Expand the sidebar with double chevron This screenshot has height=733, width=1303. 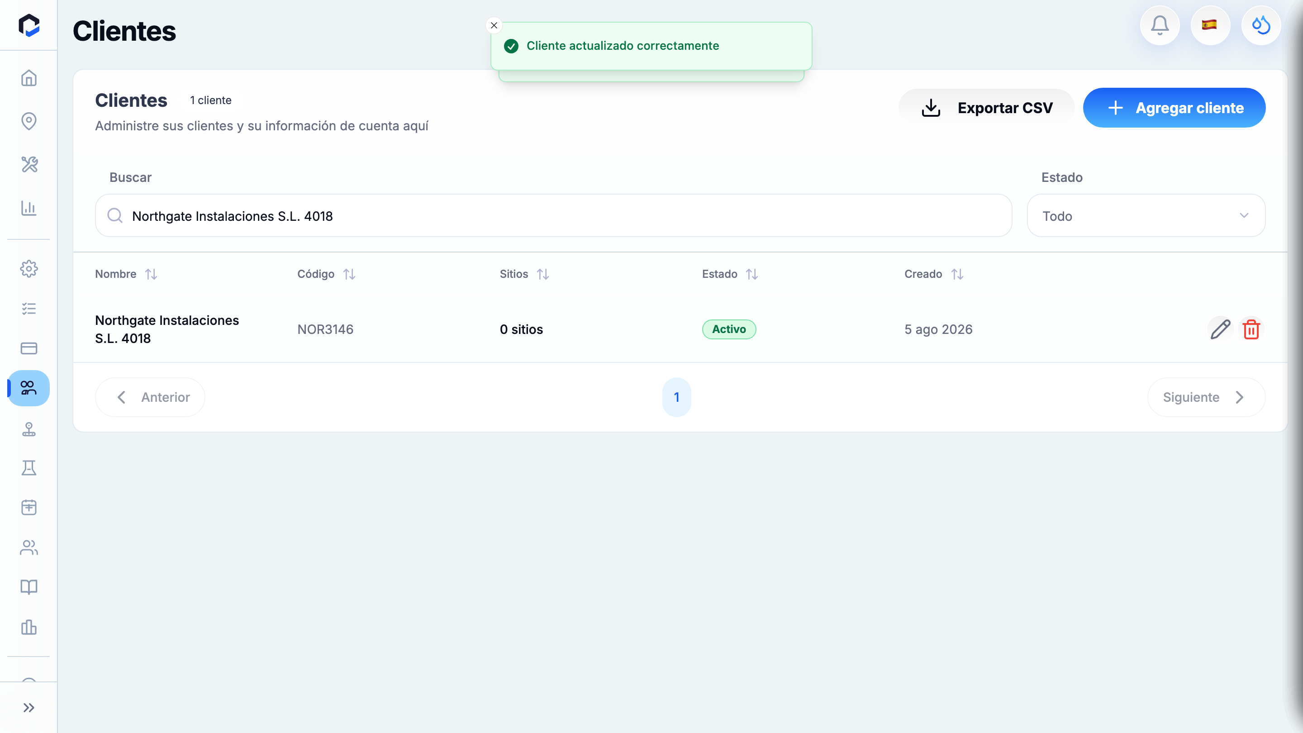point(29,708)
